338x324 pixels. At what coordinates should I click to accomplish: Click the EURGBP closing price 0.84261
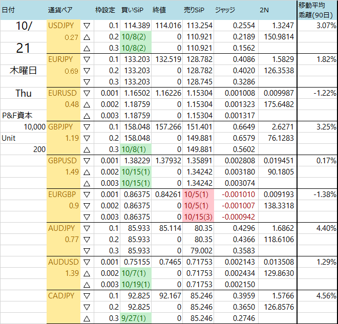click(x=168, y=195)
